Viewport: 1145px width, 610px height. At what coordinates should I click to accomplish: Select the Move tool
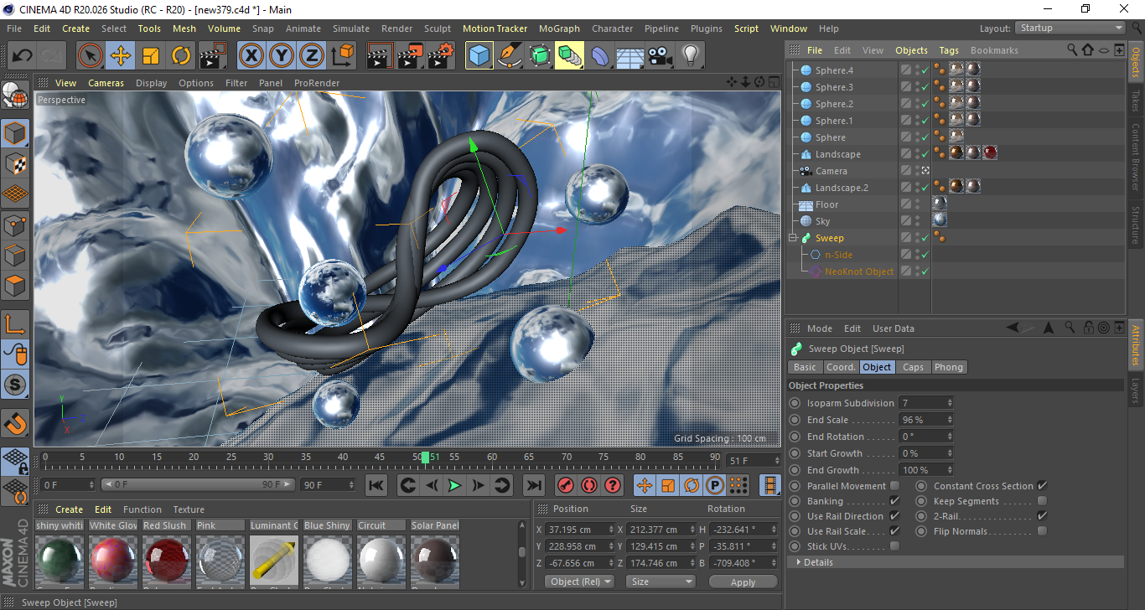tap(121, 56)
